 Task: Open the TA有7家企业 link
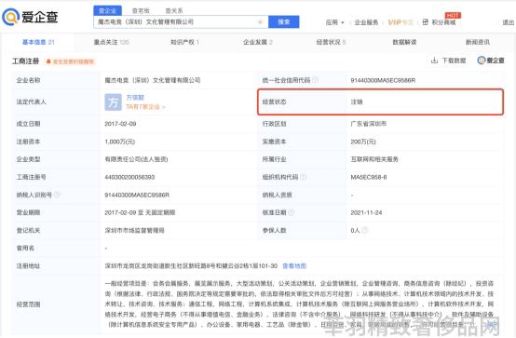(x=145, y=107)
